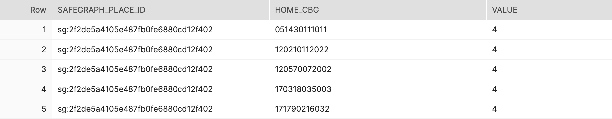This screenshot has width=612, height=119.
Task: Select the HOME_CBG column header
Action: pos(378,10)
